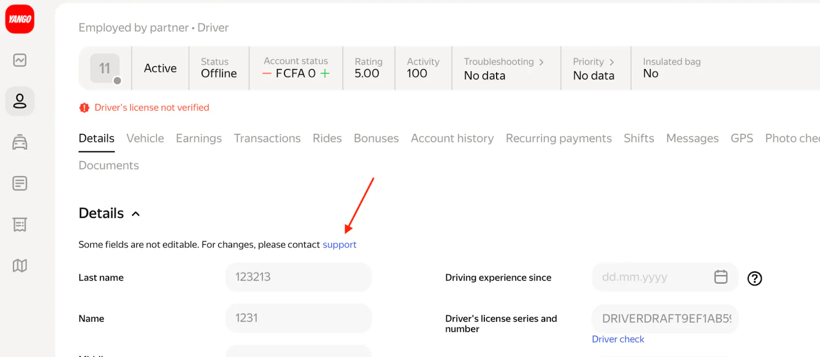Open the Transactions tab

[268, 138]
